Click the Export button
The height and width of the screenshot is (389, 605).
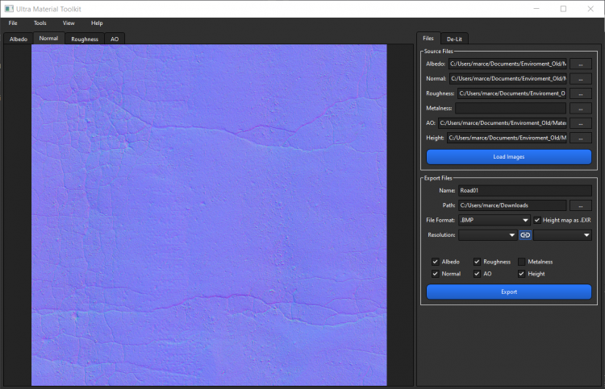click(509, 292)
